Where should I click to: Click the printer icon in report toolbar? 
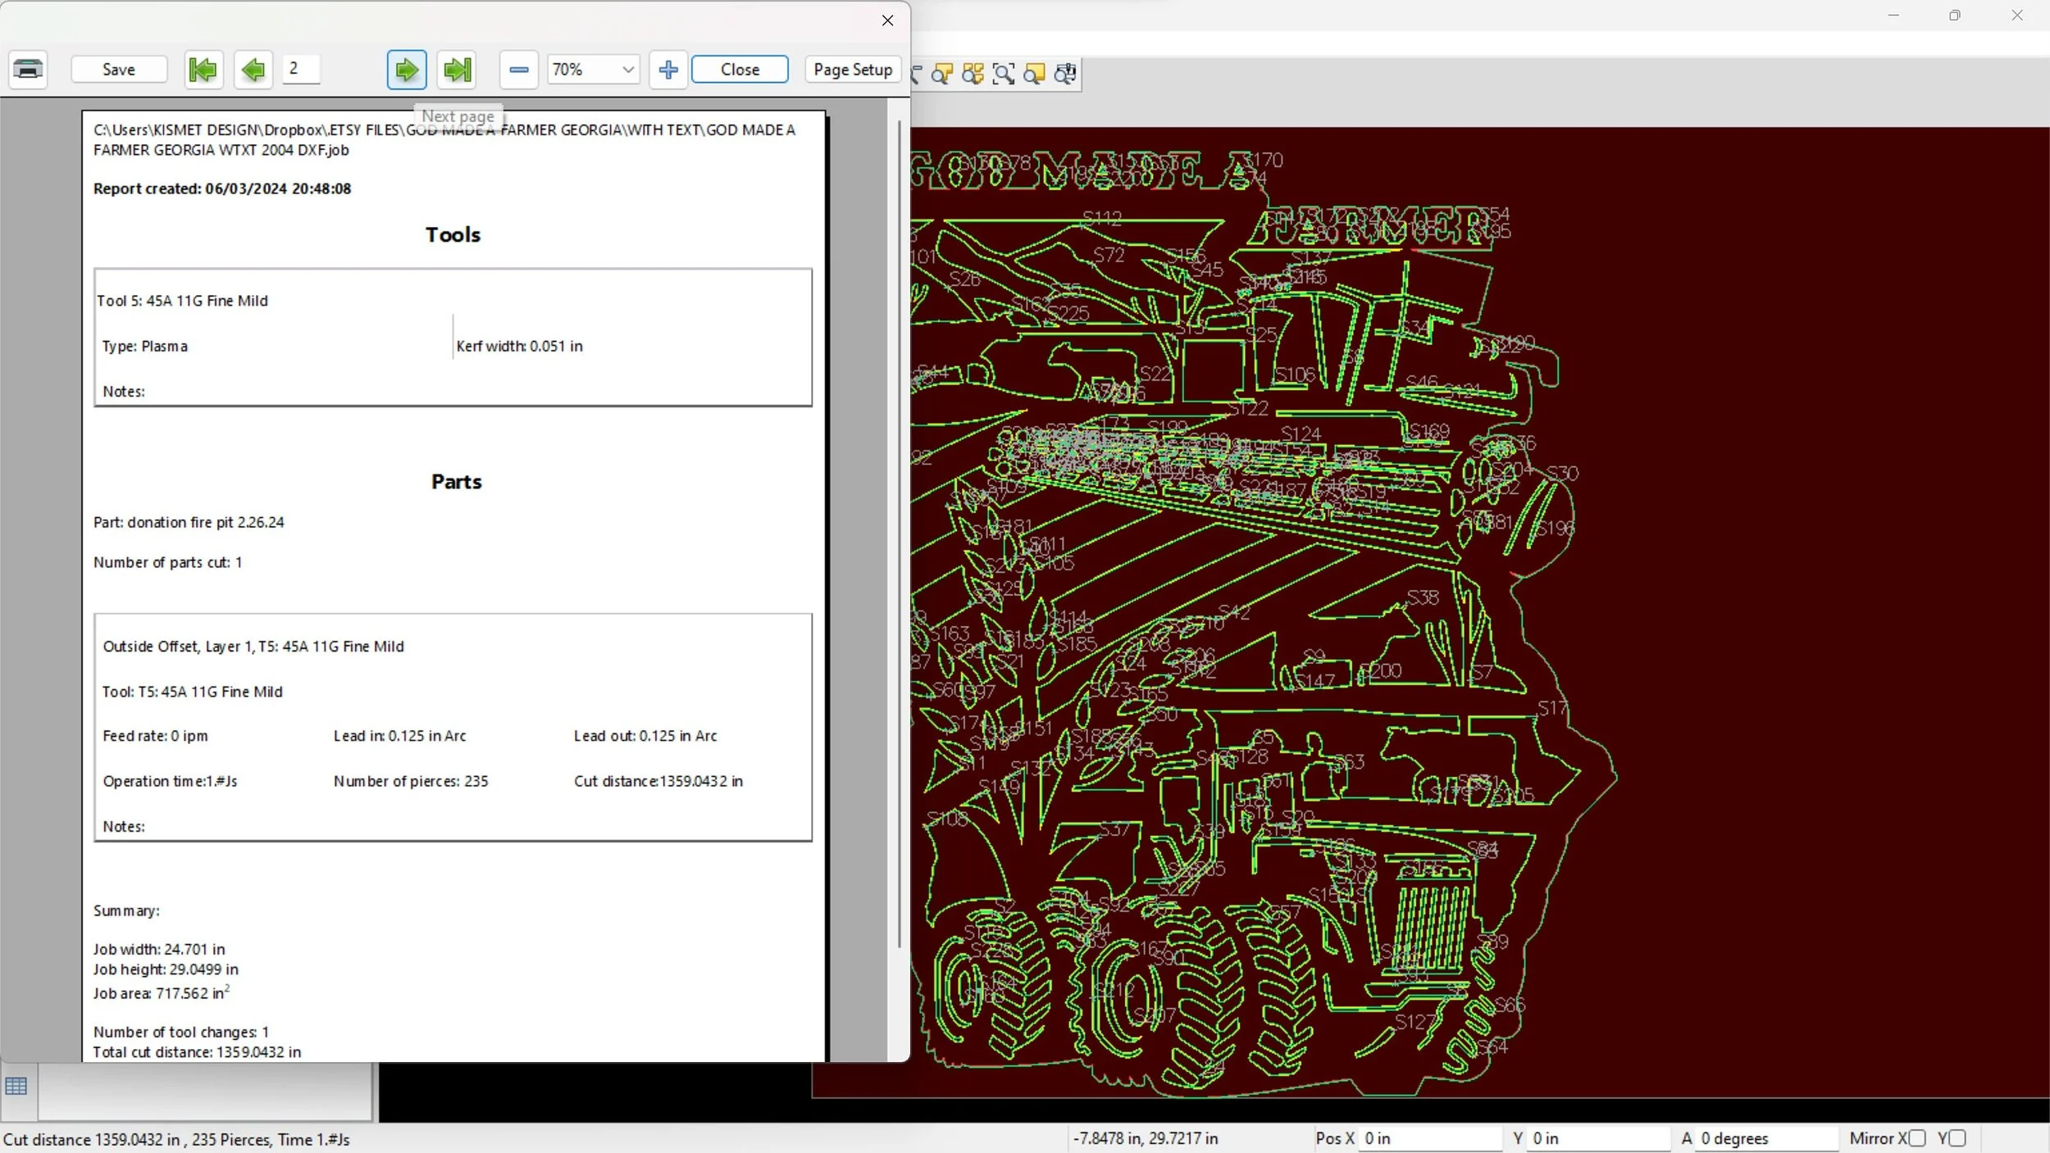coord(28,70)
